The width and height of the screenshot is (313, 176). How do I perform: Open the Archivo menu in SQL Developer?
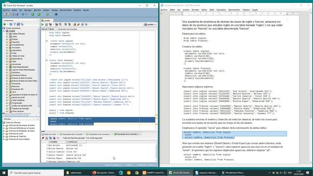coord(6,10)
